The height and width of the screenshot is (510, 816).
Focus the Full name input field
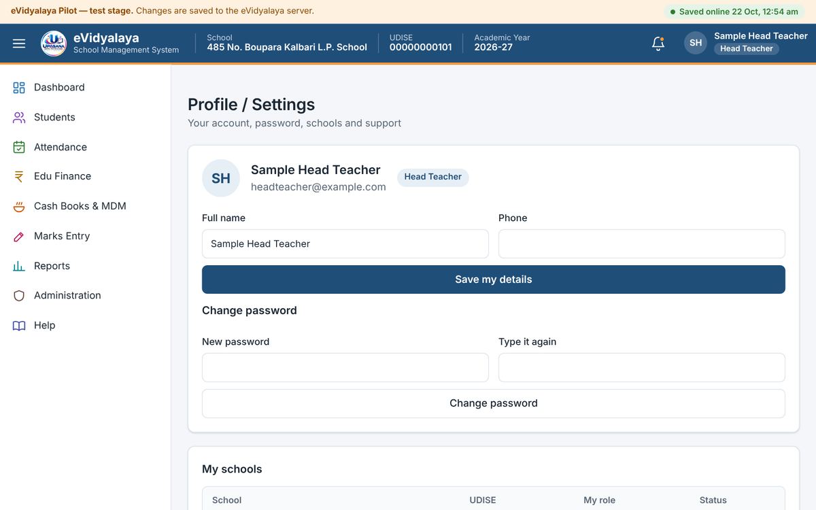[345, 243]
